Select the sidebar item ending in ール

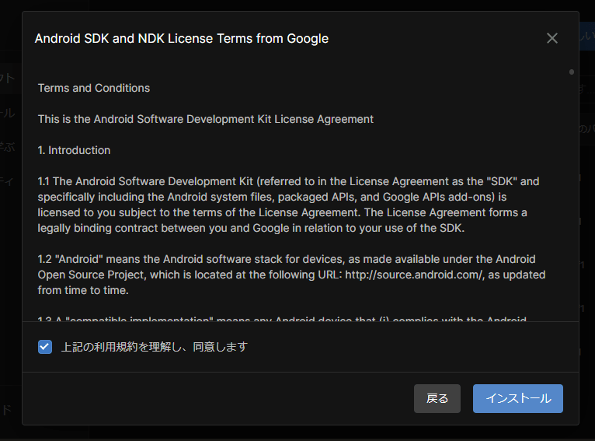pos(9,114)
